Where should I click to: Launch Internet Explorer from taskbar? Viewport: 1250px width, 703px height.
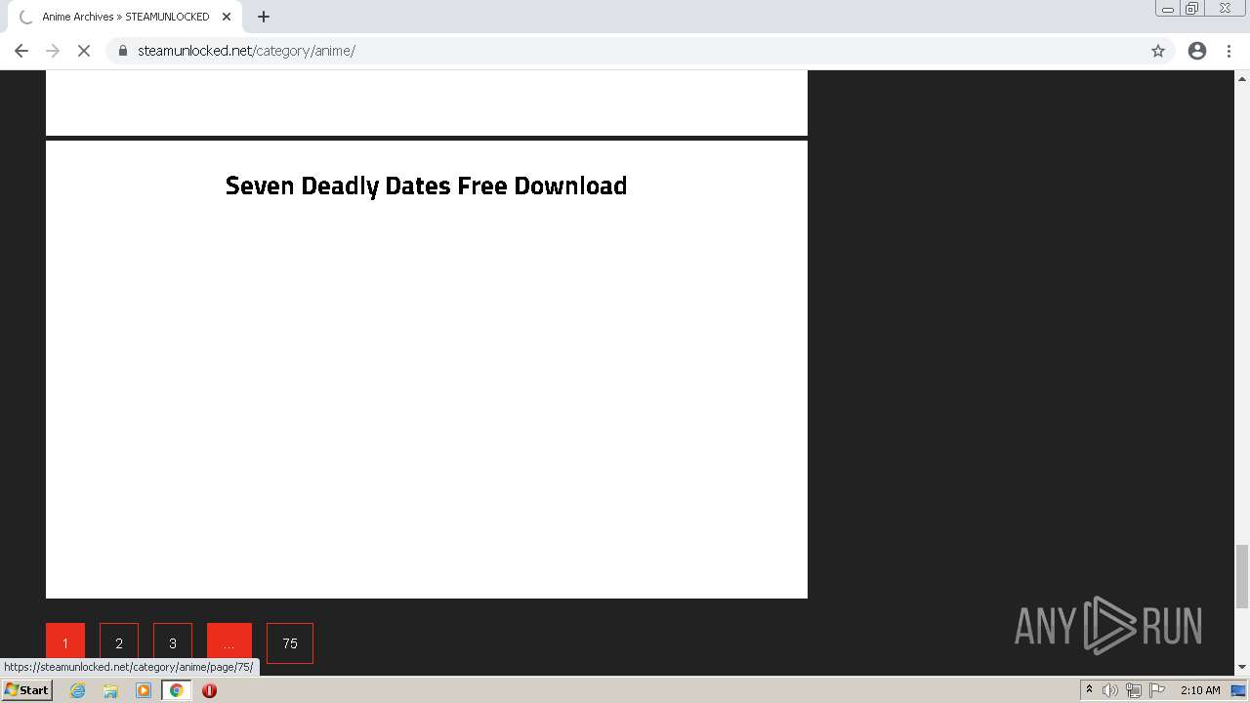coord(78,690)
